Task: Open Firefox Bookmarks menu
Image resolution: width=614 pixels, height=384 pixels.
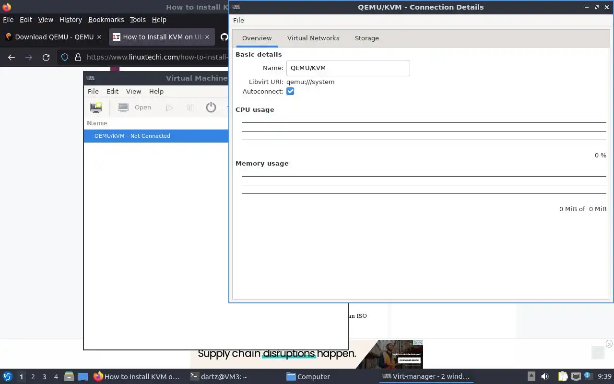Action: (106, 20)
